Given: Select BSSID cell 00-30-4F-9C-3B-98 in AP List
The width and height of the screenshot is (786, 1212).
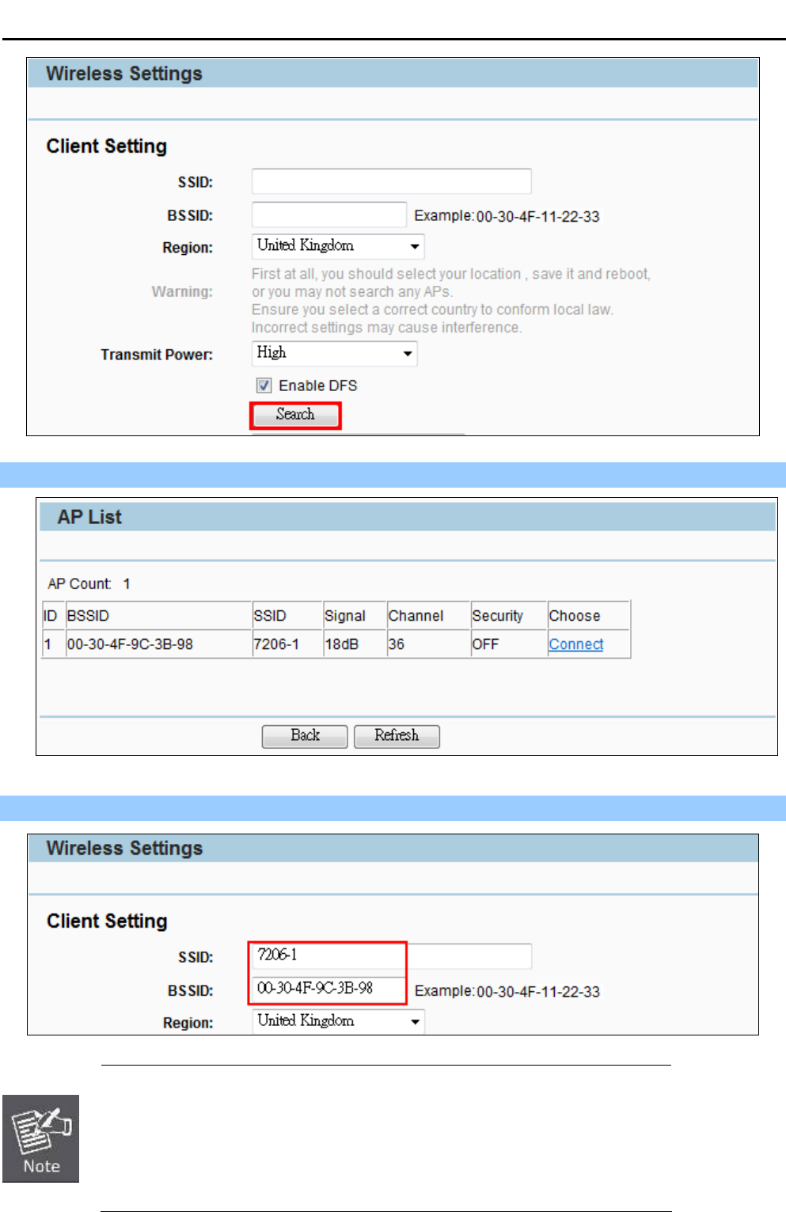Looking at the screenshot, I should coord(158,644).
